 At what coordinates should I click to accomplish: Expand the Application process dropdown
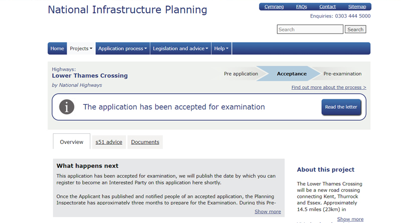coord(122,48)
